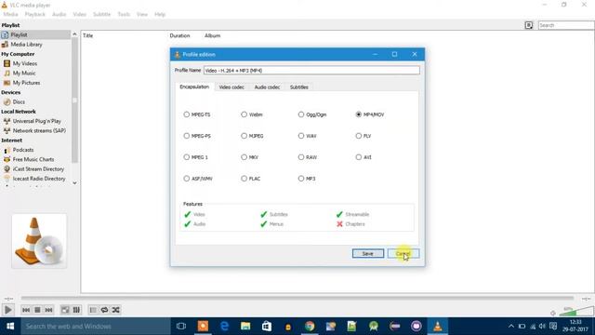Open Task View on the taskbar
The width and height of the screenshot is (595, 335).
181,327
